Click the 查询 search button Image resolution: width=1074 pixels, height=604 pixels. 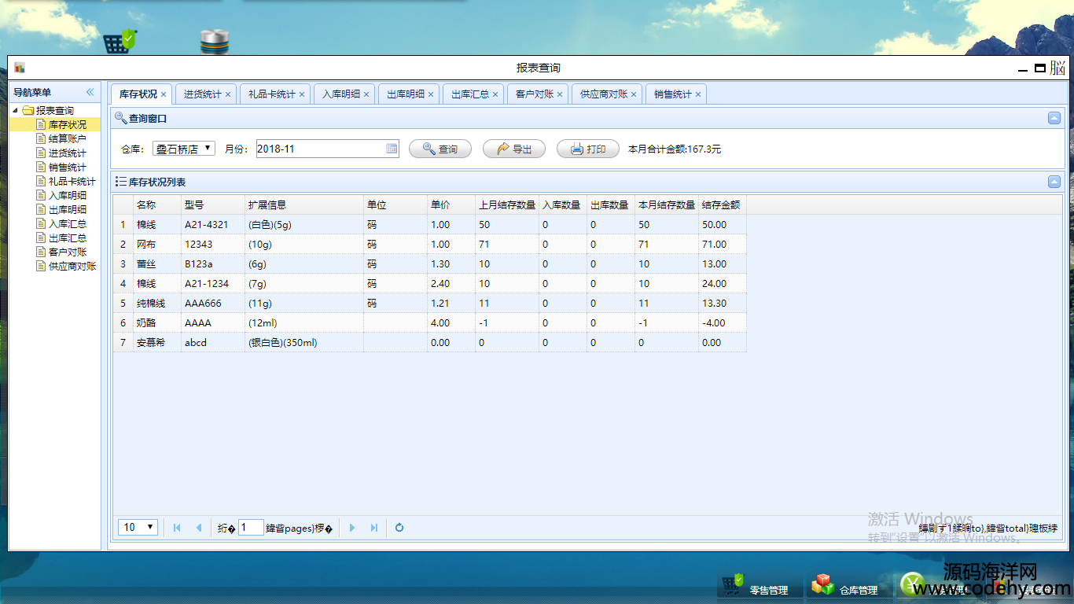click(440, 149)
